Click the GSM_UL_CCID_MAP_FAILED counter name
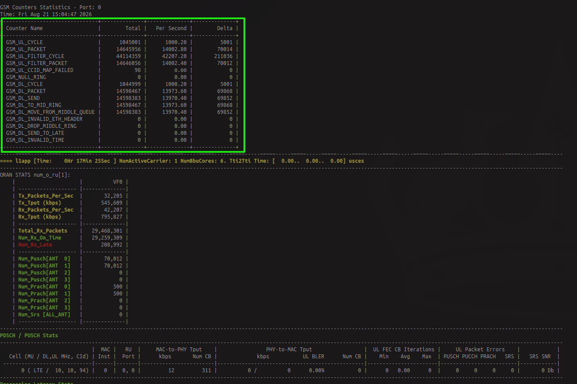Image resolution: width=577 pixels, height=384 pixels. [x=40, y=70]
